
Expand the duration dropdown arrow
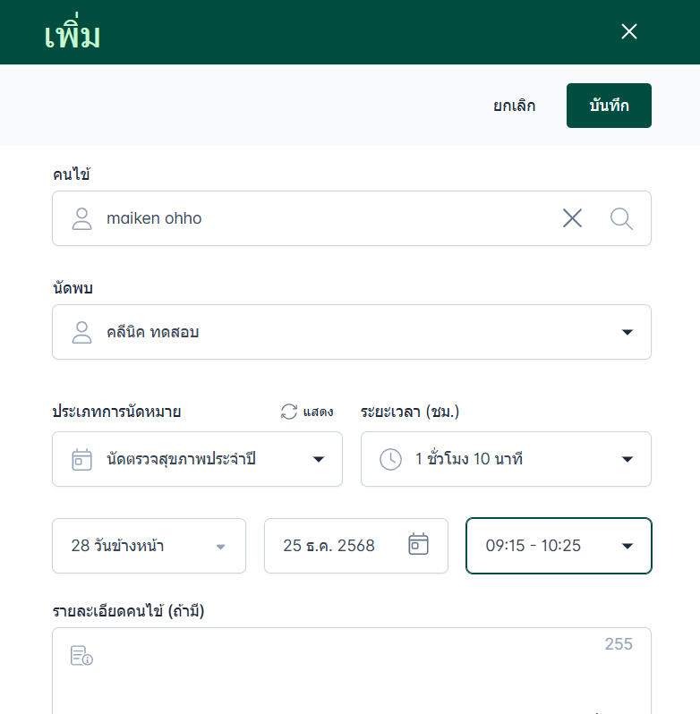pos(627,459)
